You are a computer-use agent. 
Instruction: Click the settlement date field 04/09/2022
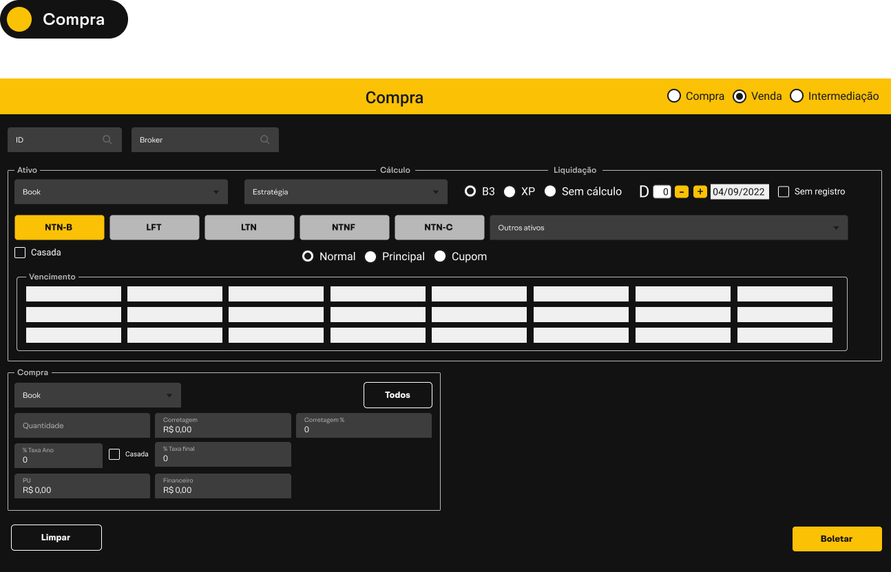click(x=739, y=192)
